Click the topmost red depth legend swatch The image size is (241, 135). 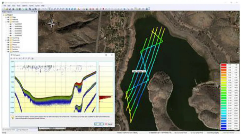pos(224,65)
